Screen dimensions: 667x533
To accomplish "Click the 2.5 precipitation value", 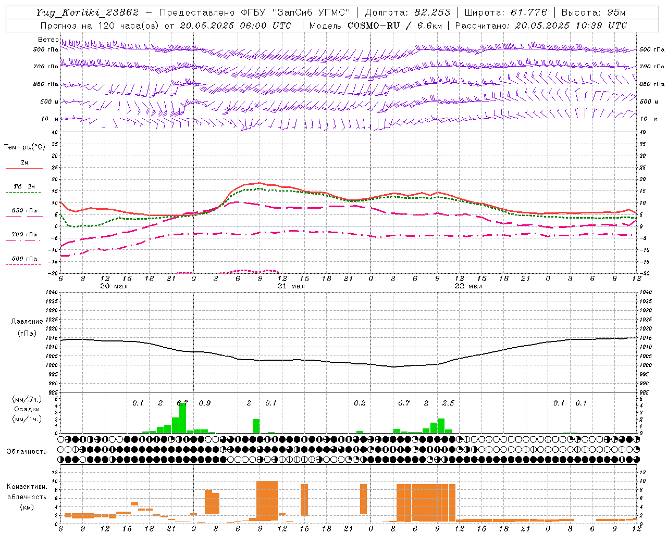I will tap(448, 403).
